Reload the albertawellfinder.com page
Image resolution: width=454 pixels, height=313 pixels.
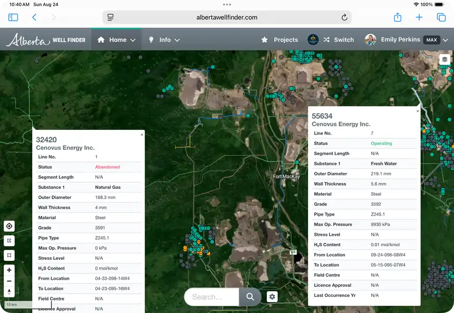pyautogui.click(x=344, y=17)
